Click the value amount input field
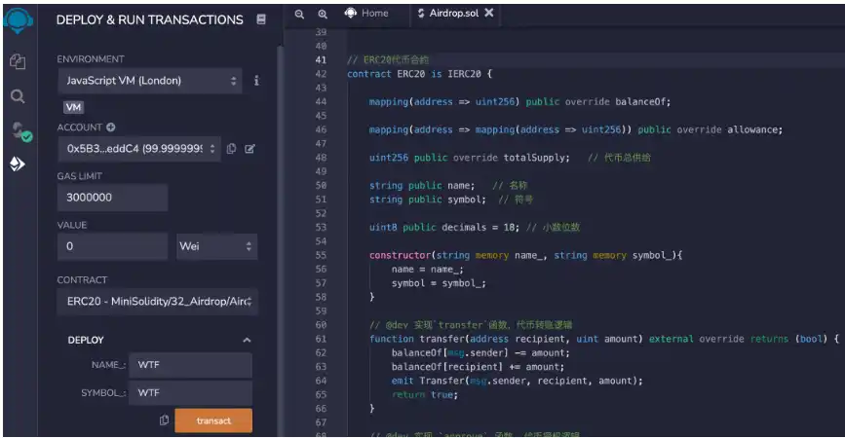Screen dimensions: 845x438 coord(112,246)
